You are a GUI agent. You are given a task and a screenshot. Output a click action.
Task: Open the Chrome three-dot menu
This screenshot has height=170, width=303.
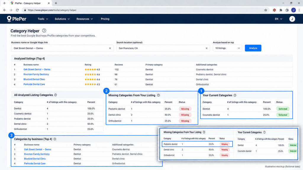(x=299, y=10)
